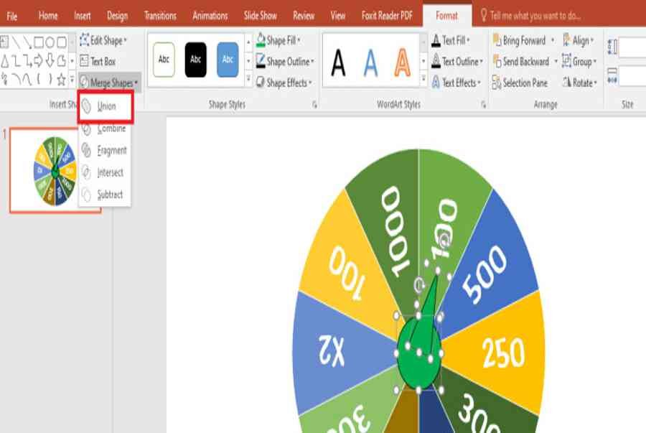The image size is (646, 433).
Task: Open the Shape Styles dialog launcher
Action: tap(314, 105)
